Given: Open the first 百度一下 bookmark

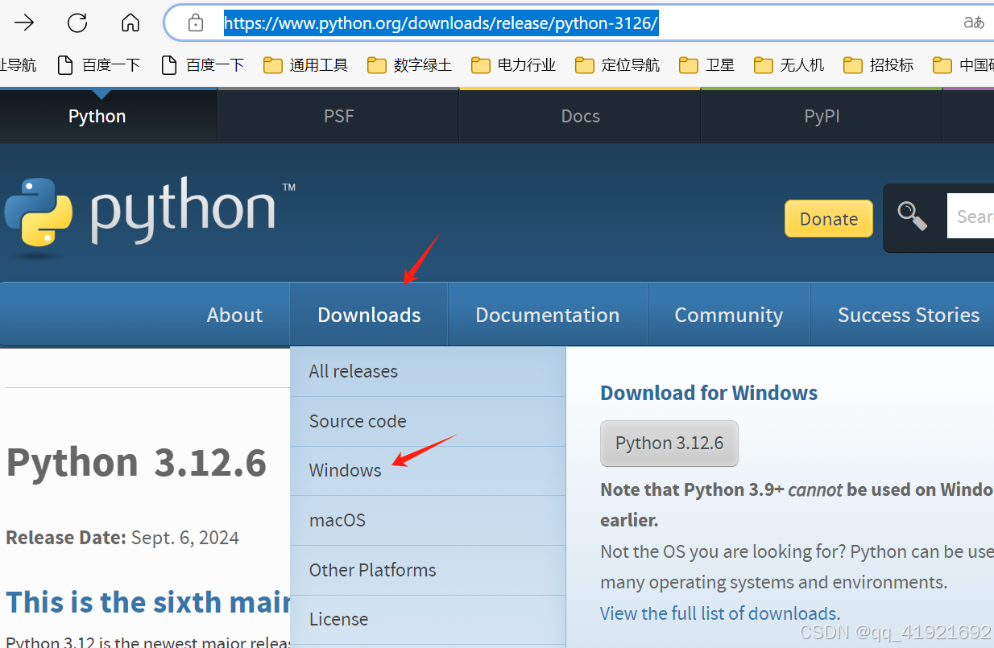Looking at the screenshot, I should tap(99, 65).
